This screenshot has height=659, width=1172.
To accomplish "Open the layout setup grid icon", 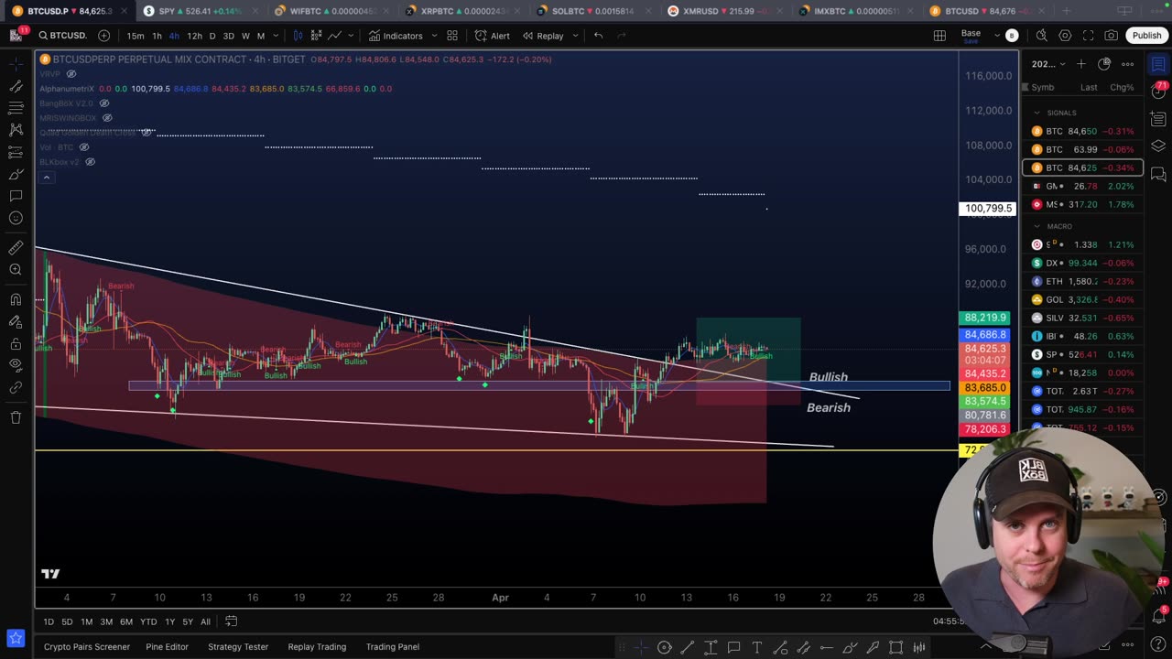I will tap(939, 36).
